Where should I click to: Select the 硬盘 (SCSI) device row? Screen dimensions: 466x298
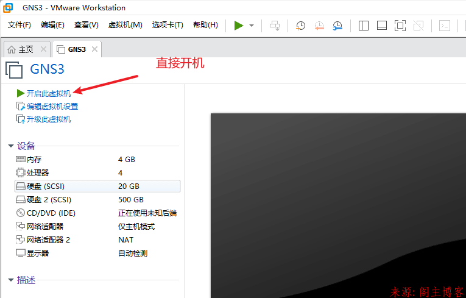[97, 186]
